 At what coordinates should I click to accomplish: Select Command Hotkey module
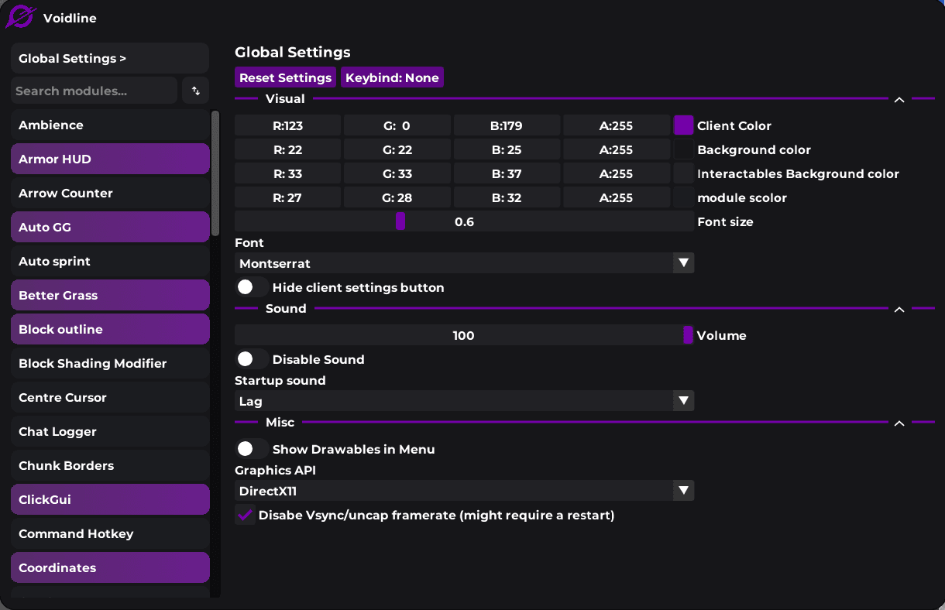110,533
